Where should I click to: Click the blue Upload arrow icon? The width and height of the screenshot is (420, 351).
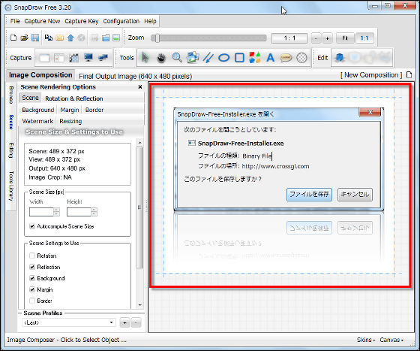[x=70, y=38]
